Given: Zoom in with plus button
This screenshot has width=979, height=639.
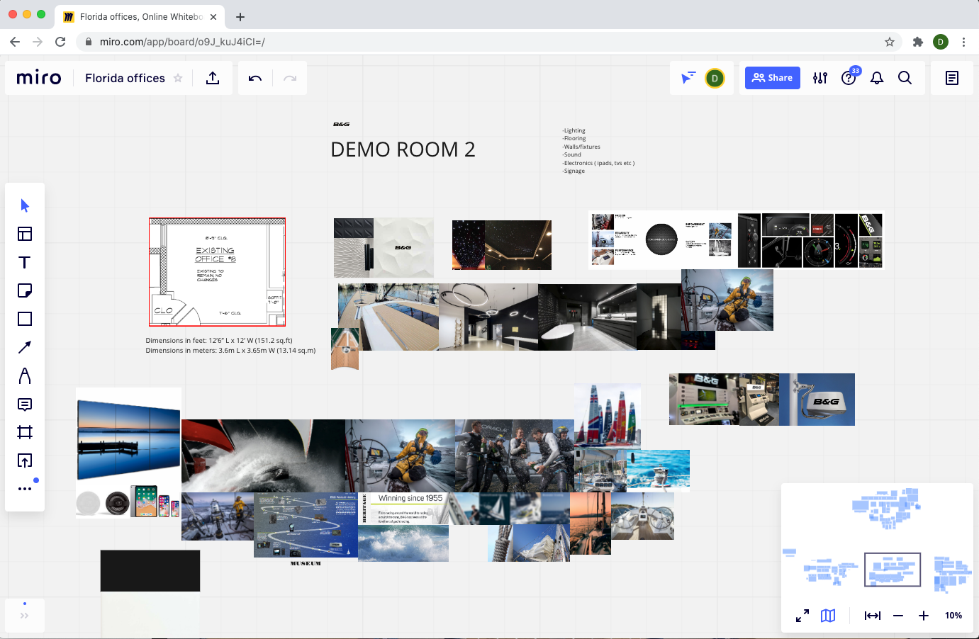Looking at the screenshot, I should pyautogui.click(x=924, y=616).
